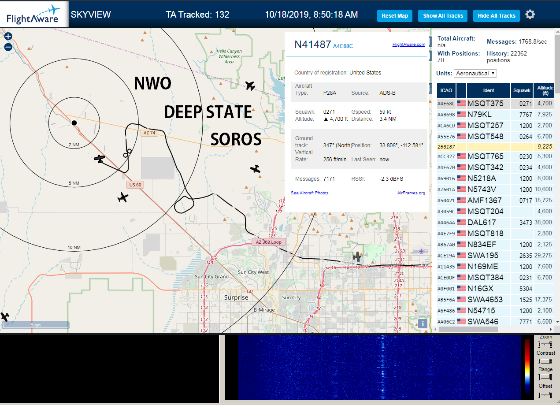Click the AZ 74 highway shield

[x=149, y=133]
